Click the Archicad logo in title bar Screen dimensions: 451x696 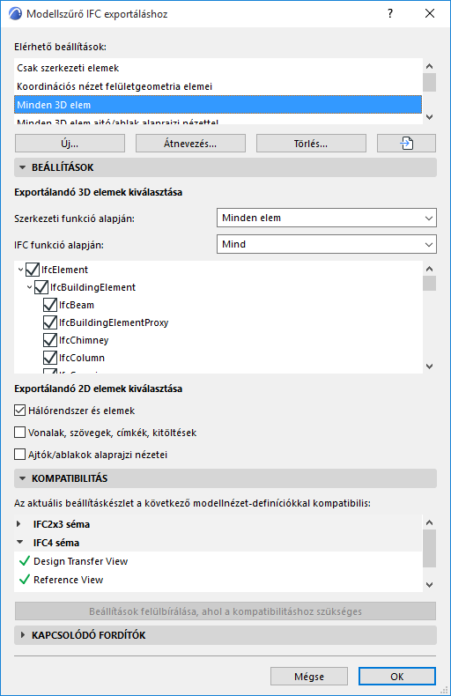pyautogui.click(x=15, y=14)
